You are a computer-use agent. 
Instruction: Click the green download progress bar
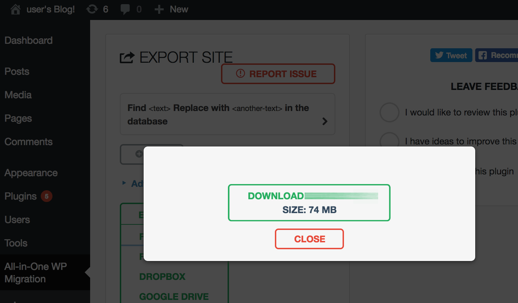coord(341,196)
